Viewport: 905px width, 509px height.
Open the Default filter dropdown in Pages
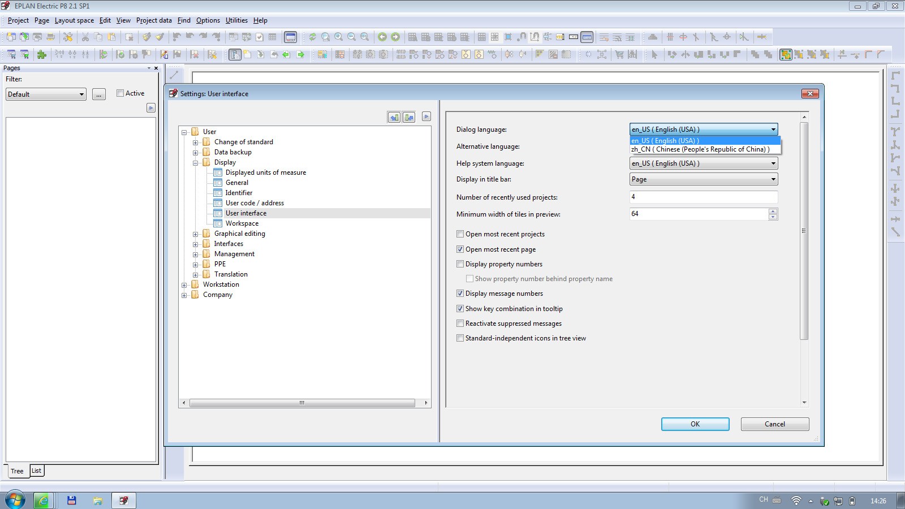click(x=46, y=94)
